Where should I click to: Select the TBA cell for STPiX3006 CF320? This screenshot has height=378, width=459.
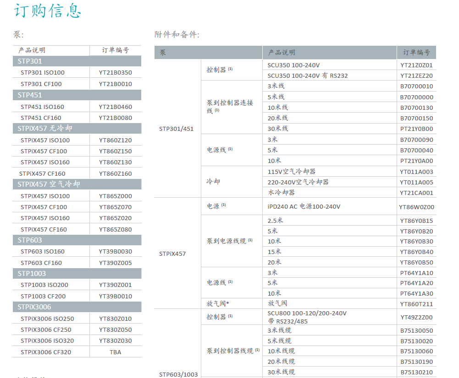click(x=115, y=352)
